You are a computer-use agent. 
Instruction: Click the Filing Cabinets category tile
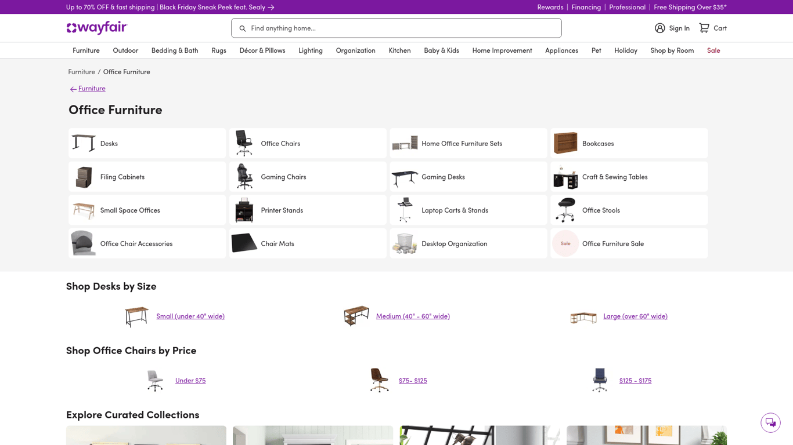147,177
